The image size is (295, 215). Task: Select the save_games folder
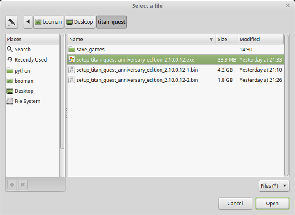pyautogui.click(x=175, y=49)
